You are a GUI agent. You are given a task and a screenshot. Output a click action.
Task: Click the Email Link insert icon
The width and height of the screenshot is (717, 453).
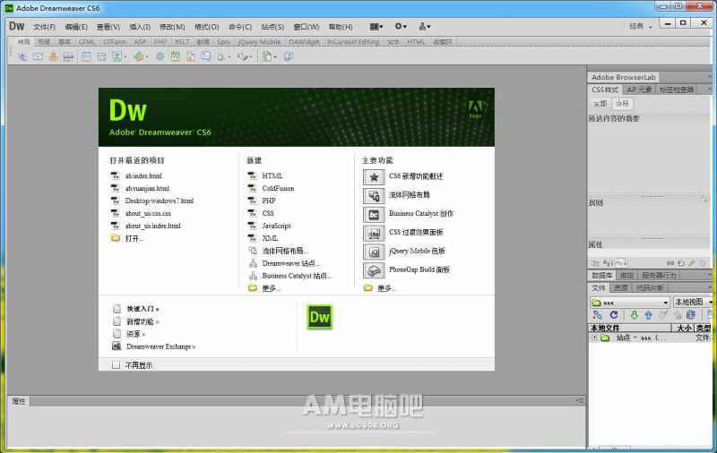[x=38, y=56]
